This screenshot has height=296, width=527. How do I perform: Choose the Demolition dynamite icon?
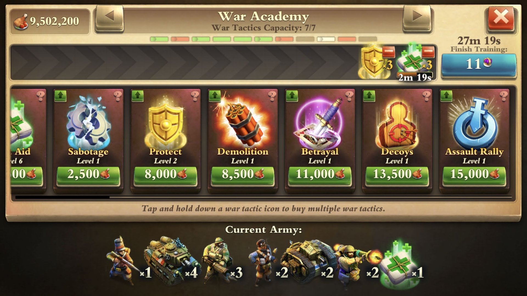243,121
